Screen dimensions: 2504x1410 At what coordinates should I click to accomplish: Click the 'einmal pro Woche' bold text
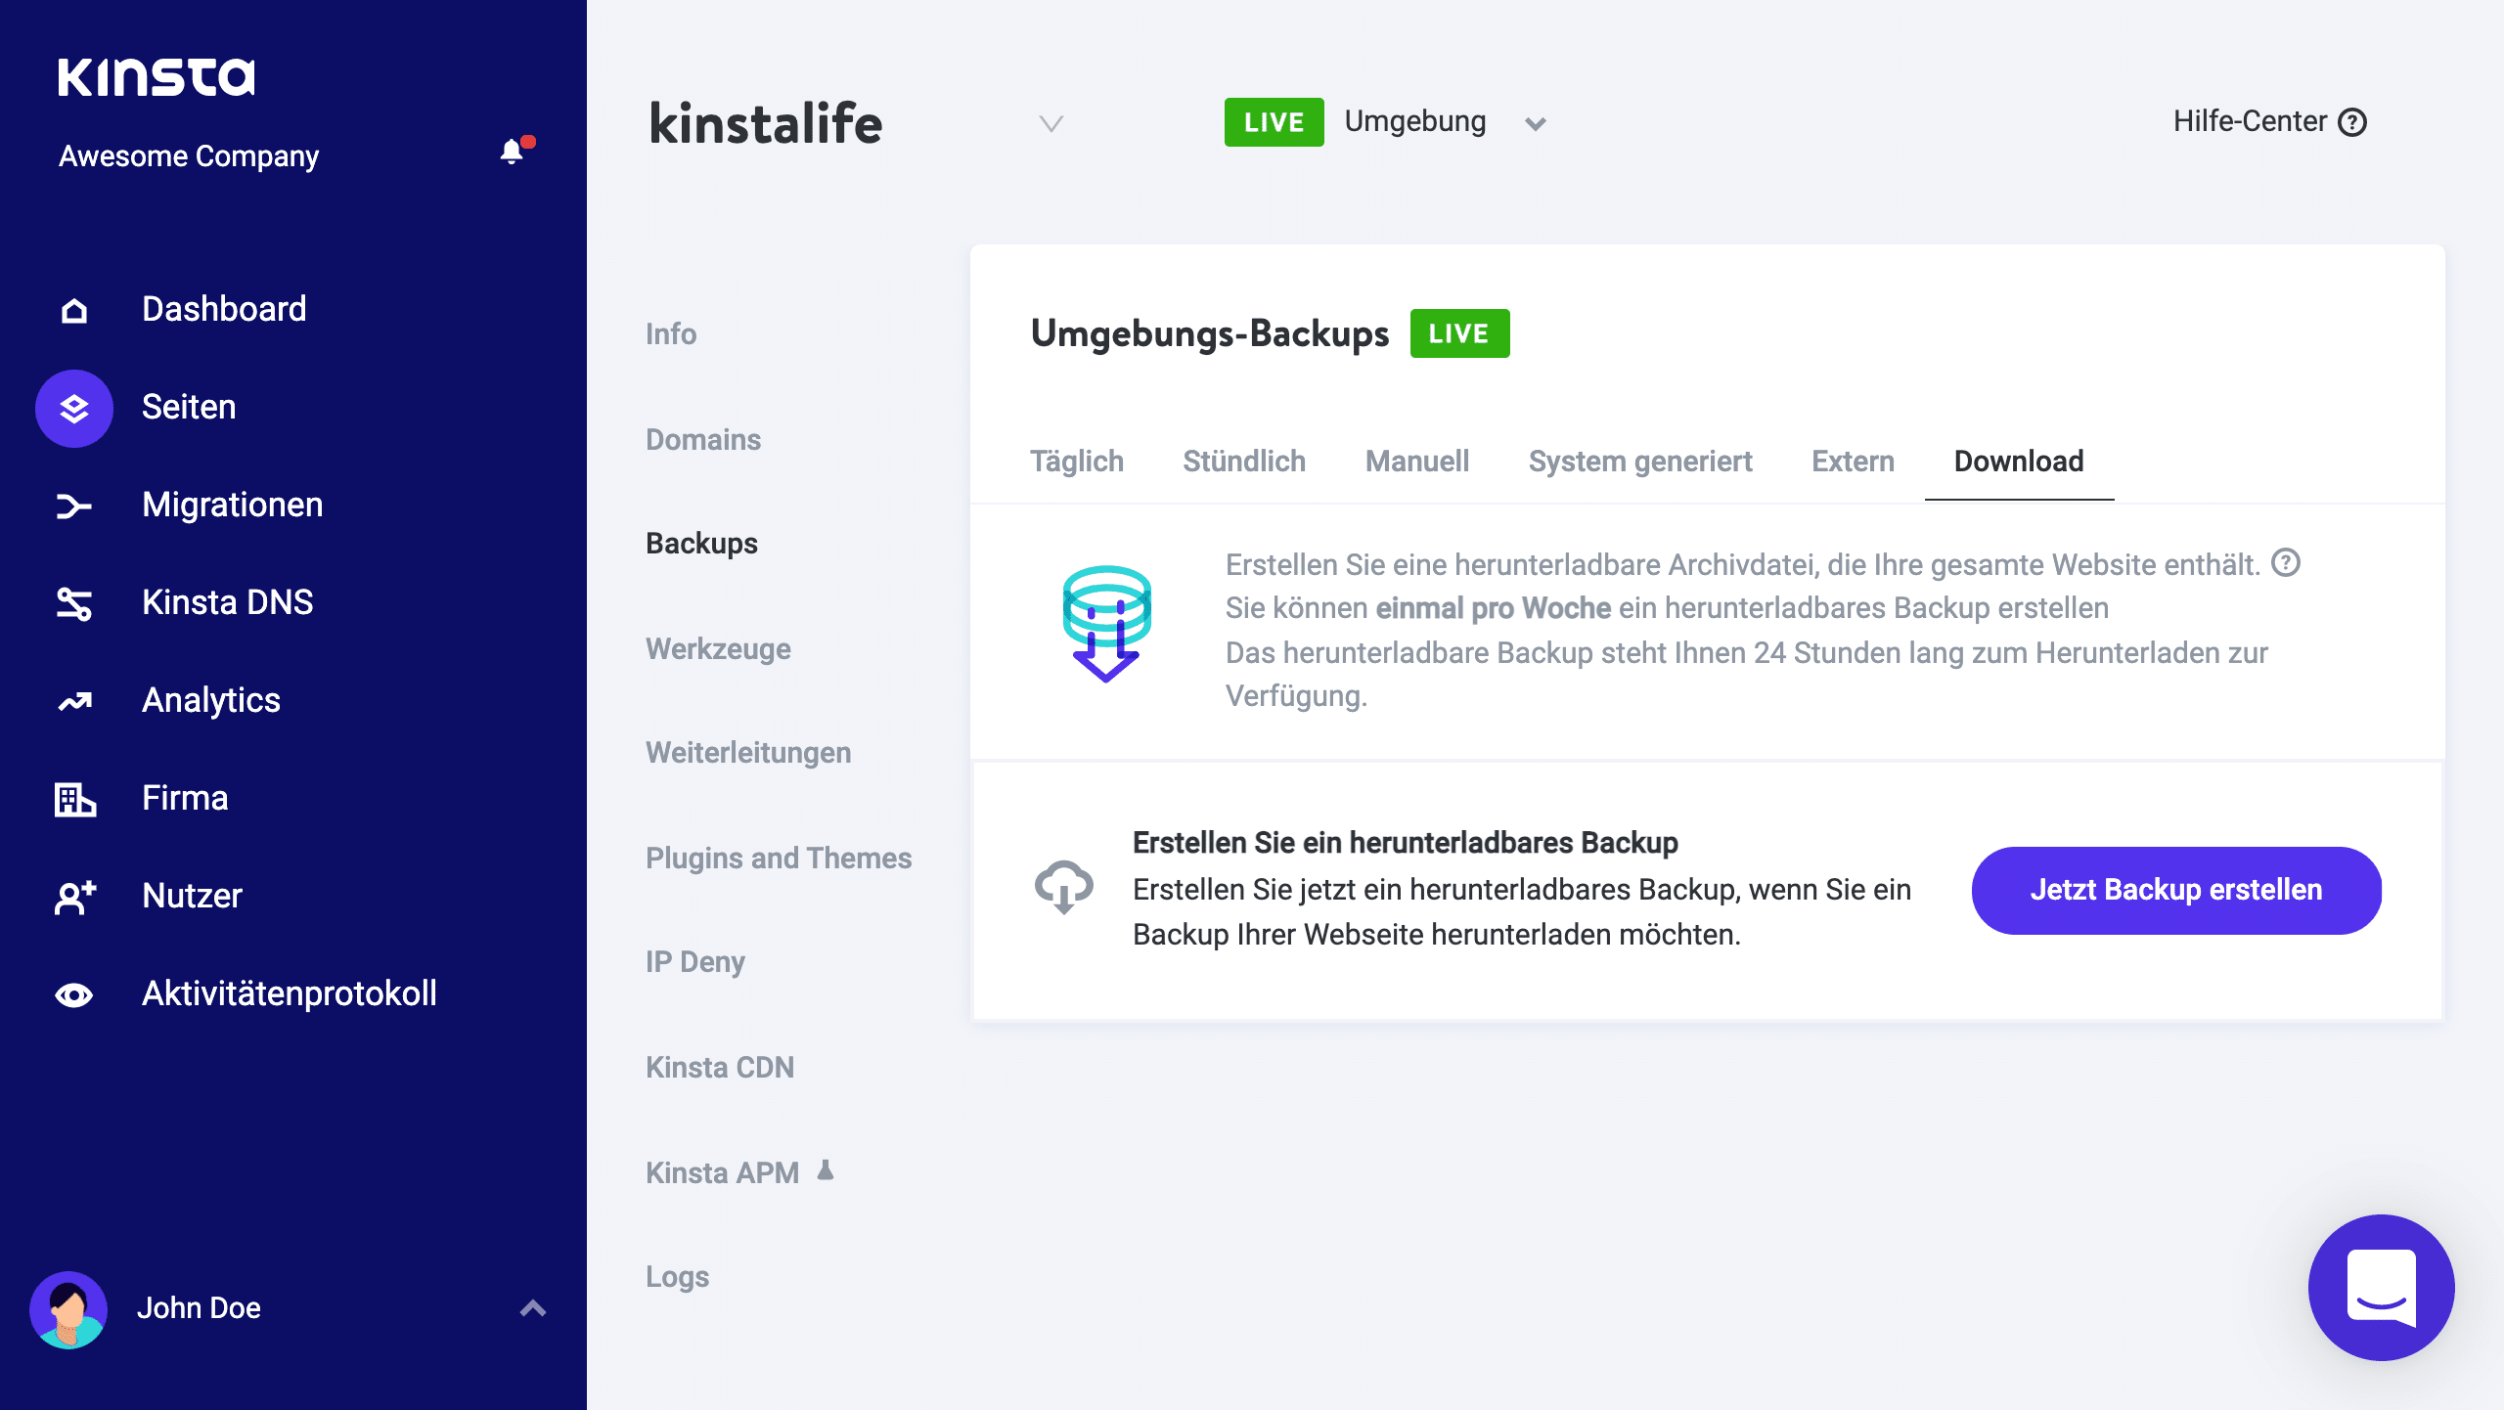tap(1493, 608)
